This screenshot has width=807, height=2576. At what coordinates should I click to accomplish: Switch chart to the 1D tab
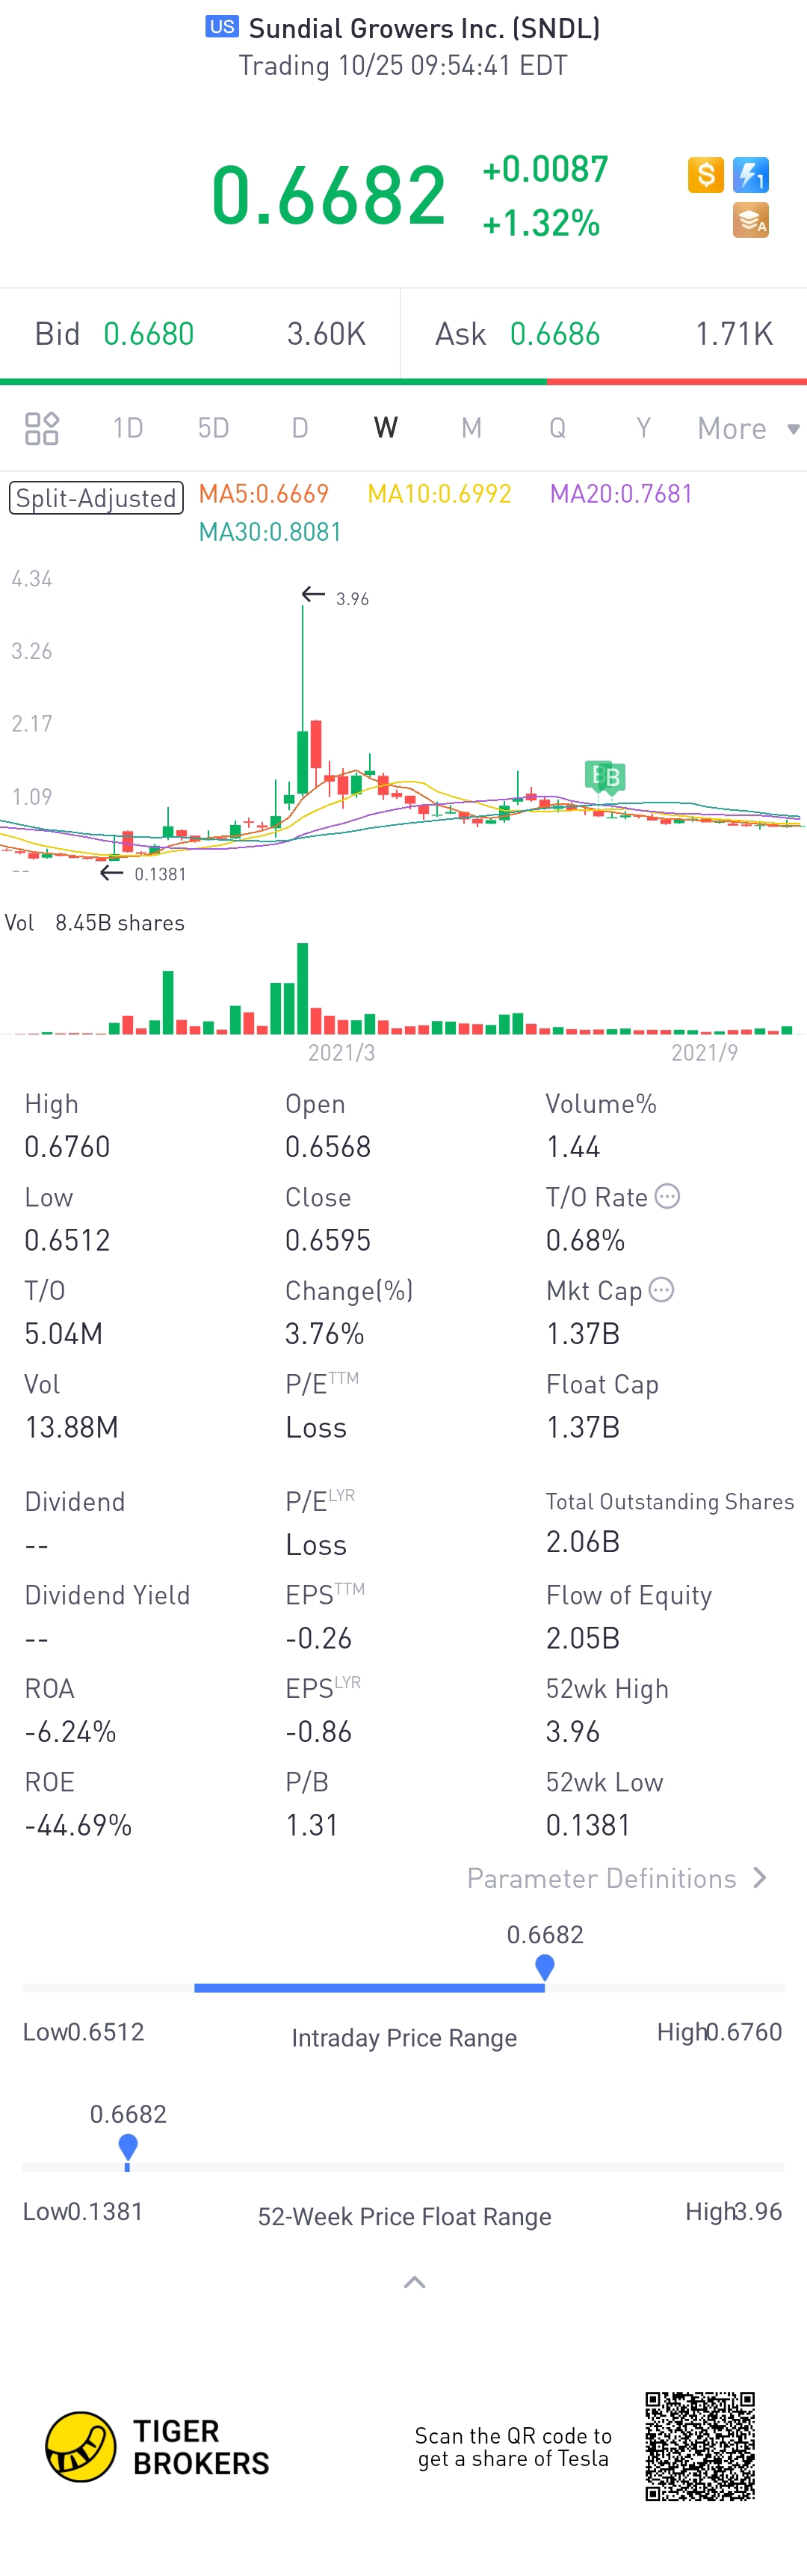[128, 428]
